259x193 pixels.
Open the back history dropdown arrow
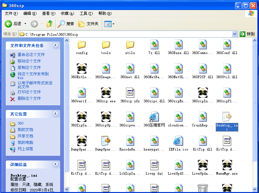(x=25, y=24)
